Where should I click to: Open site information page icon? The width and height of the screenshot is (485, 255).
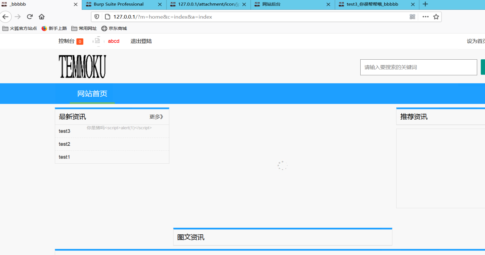coord(107,17)
